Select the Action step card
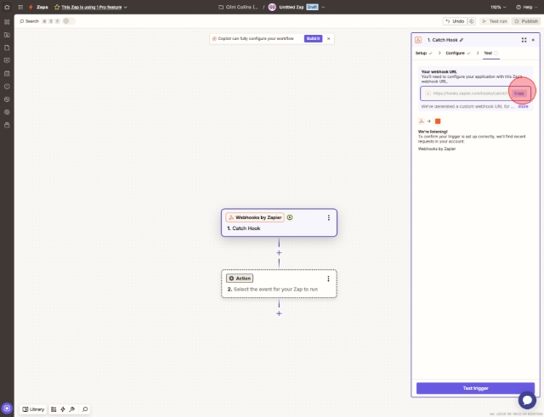 (x=279, y=284)
